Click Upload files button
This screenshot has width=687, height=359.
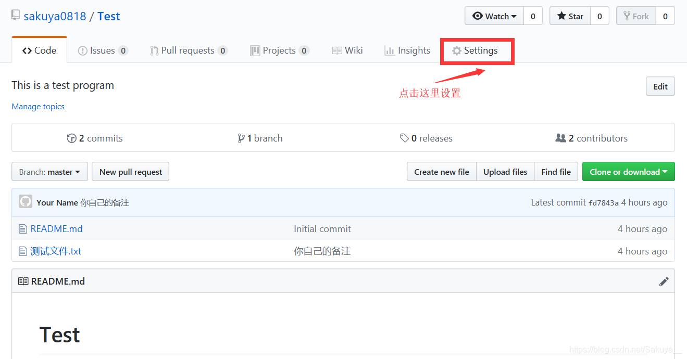coord(505,172)
